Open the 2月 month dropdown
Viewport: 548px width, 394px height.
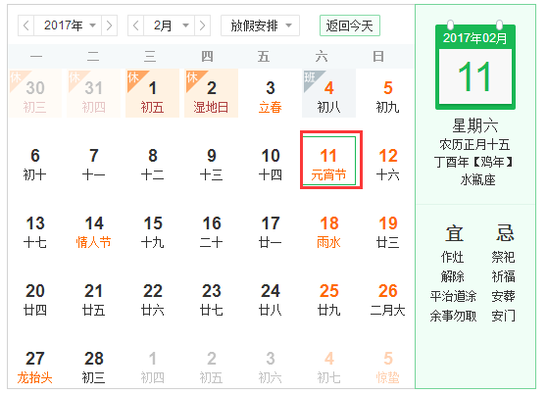pos(170,25)
